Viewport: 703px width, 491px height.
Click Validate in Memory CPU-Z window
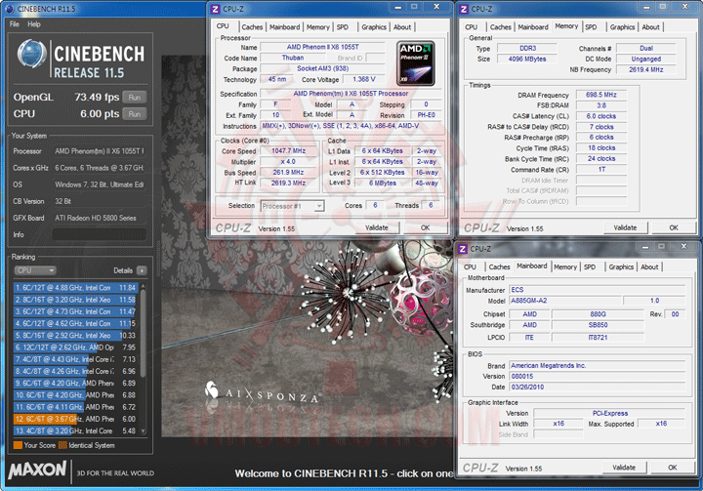625,227
